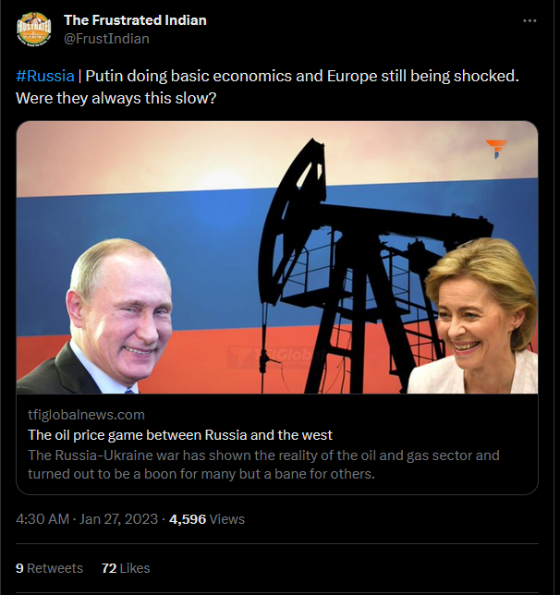Click The Frustrated Indian display name

135,20
